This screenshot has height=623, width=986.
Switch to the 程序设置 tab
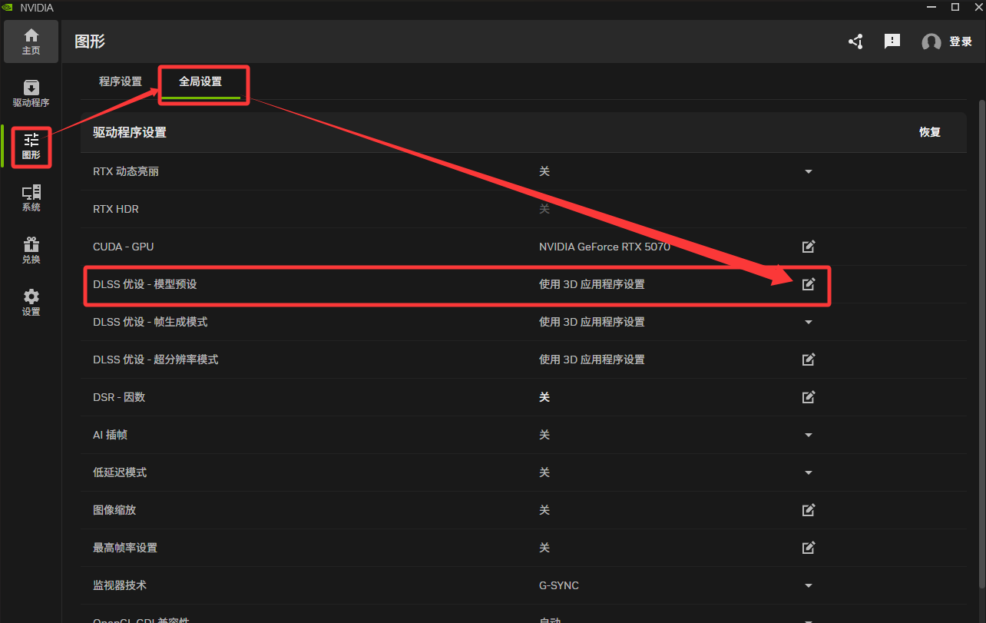(121, 81)
